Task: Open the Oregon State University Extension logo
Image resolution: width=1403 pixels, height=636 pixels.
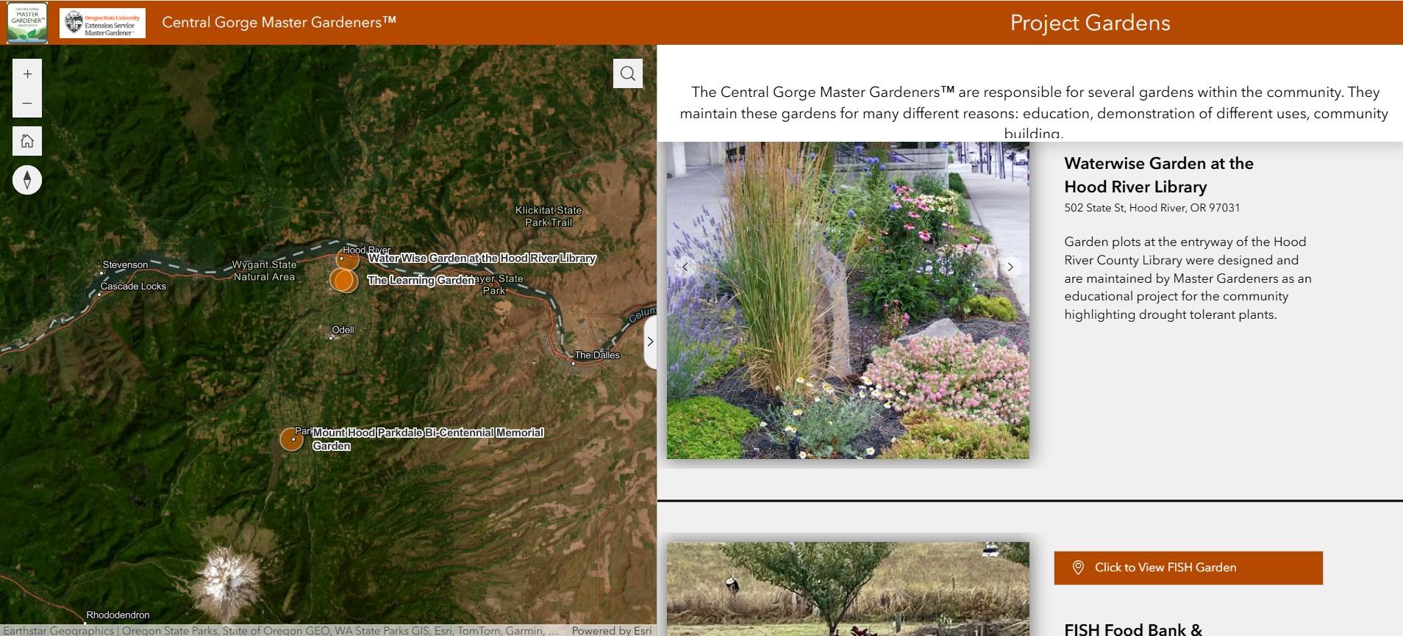Action: point(102,24)
